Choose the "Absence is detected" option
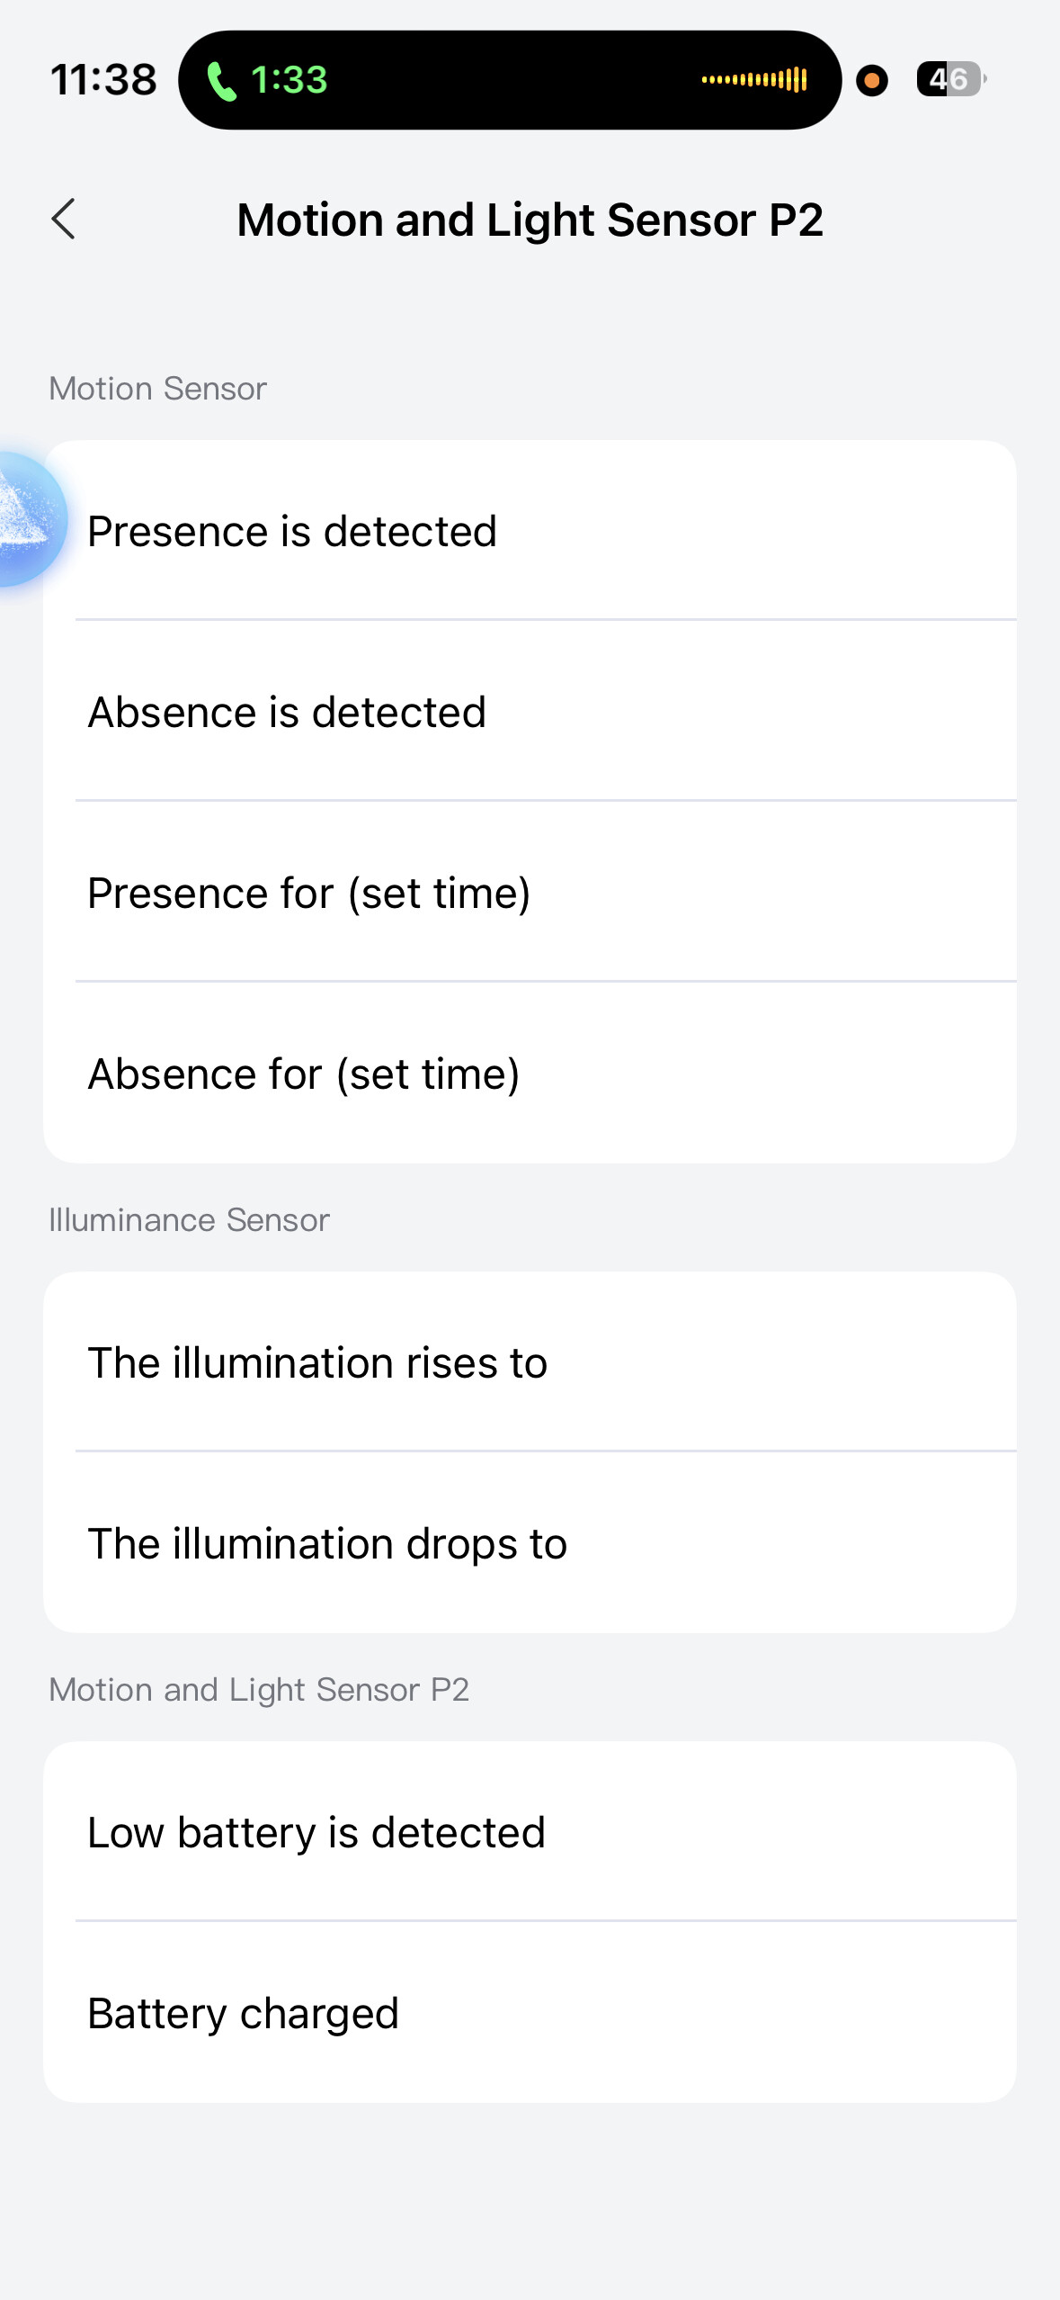The image size is (1060, 2300). [530, 712]
